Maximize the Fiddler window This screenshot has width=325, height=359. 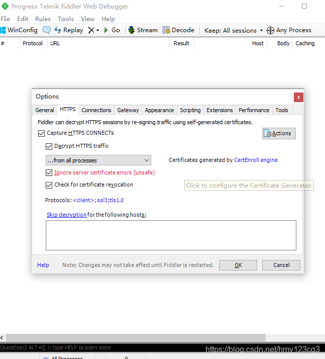pos(304,6)
